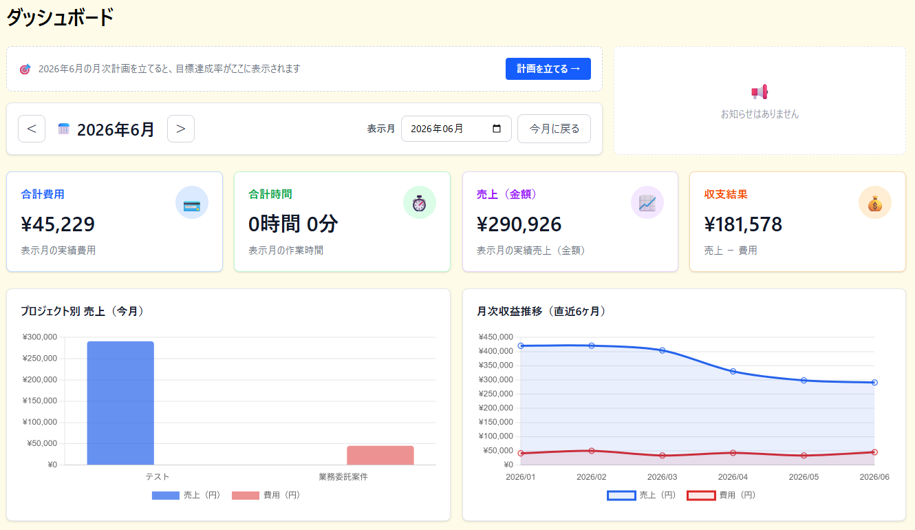The image size is (915, 530).
Task: Click the red 業務委託案件 cost bar
Action: (380, 456)
